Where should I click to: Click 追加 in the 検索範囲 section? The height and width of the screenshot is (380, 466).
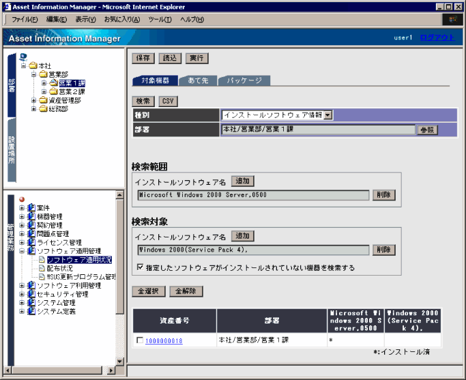click(x=242, y=181)
